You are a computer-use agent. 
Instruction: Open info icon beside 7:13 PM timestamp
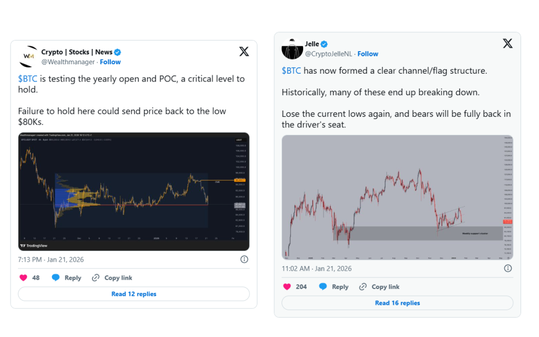244,259
